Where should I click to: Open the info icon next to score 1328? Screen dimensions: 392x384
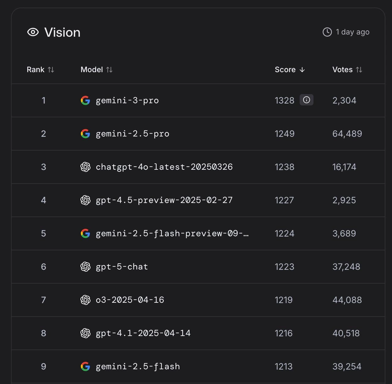(x=307, y=100)
